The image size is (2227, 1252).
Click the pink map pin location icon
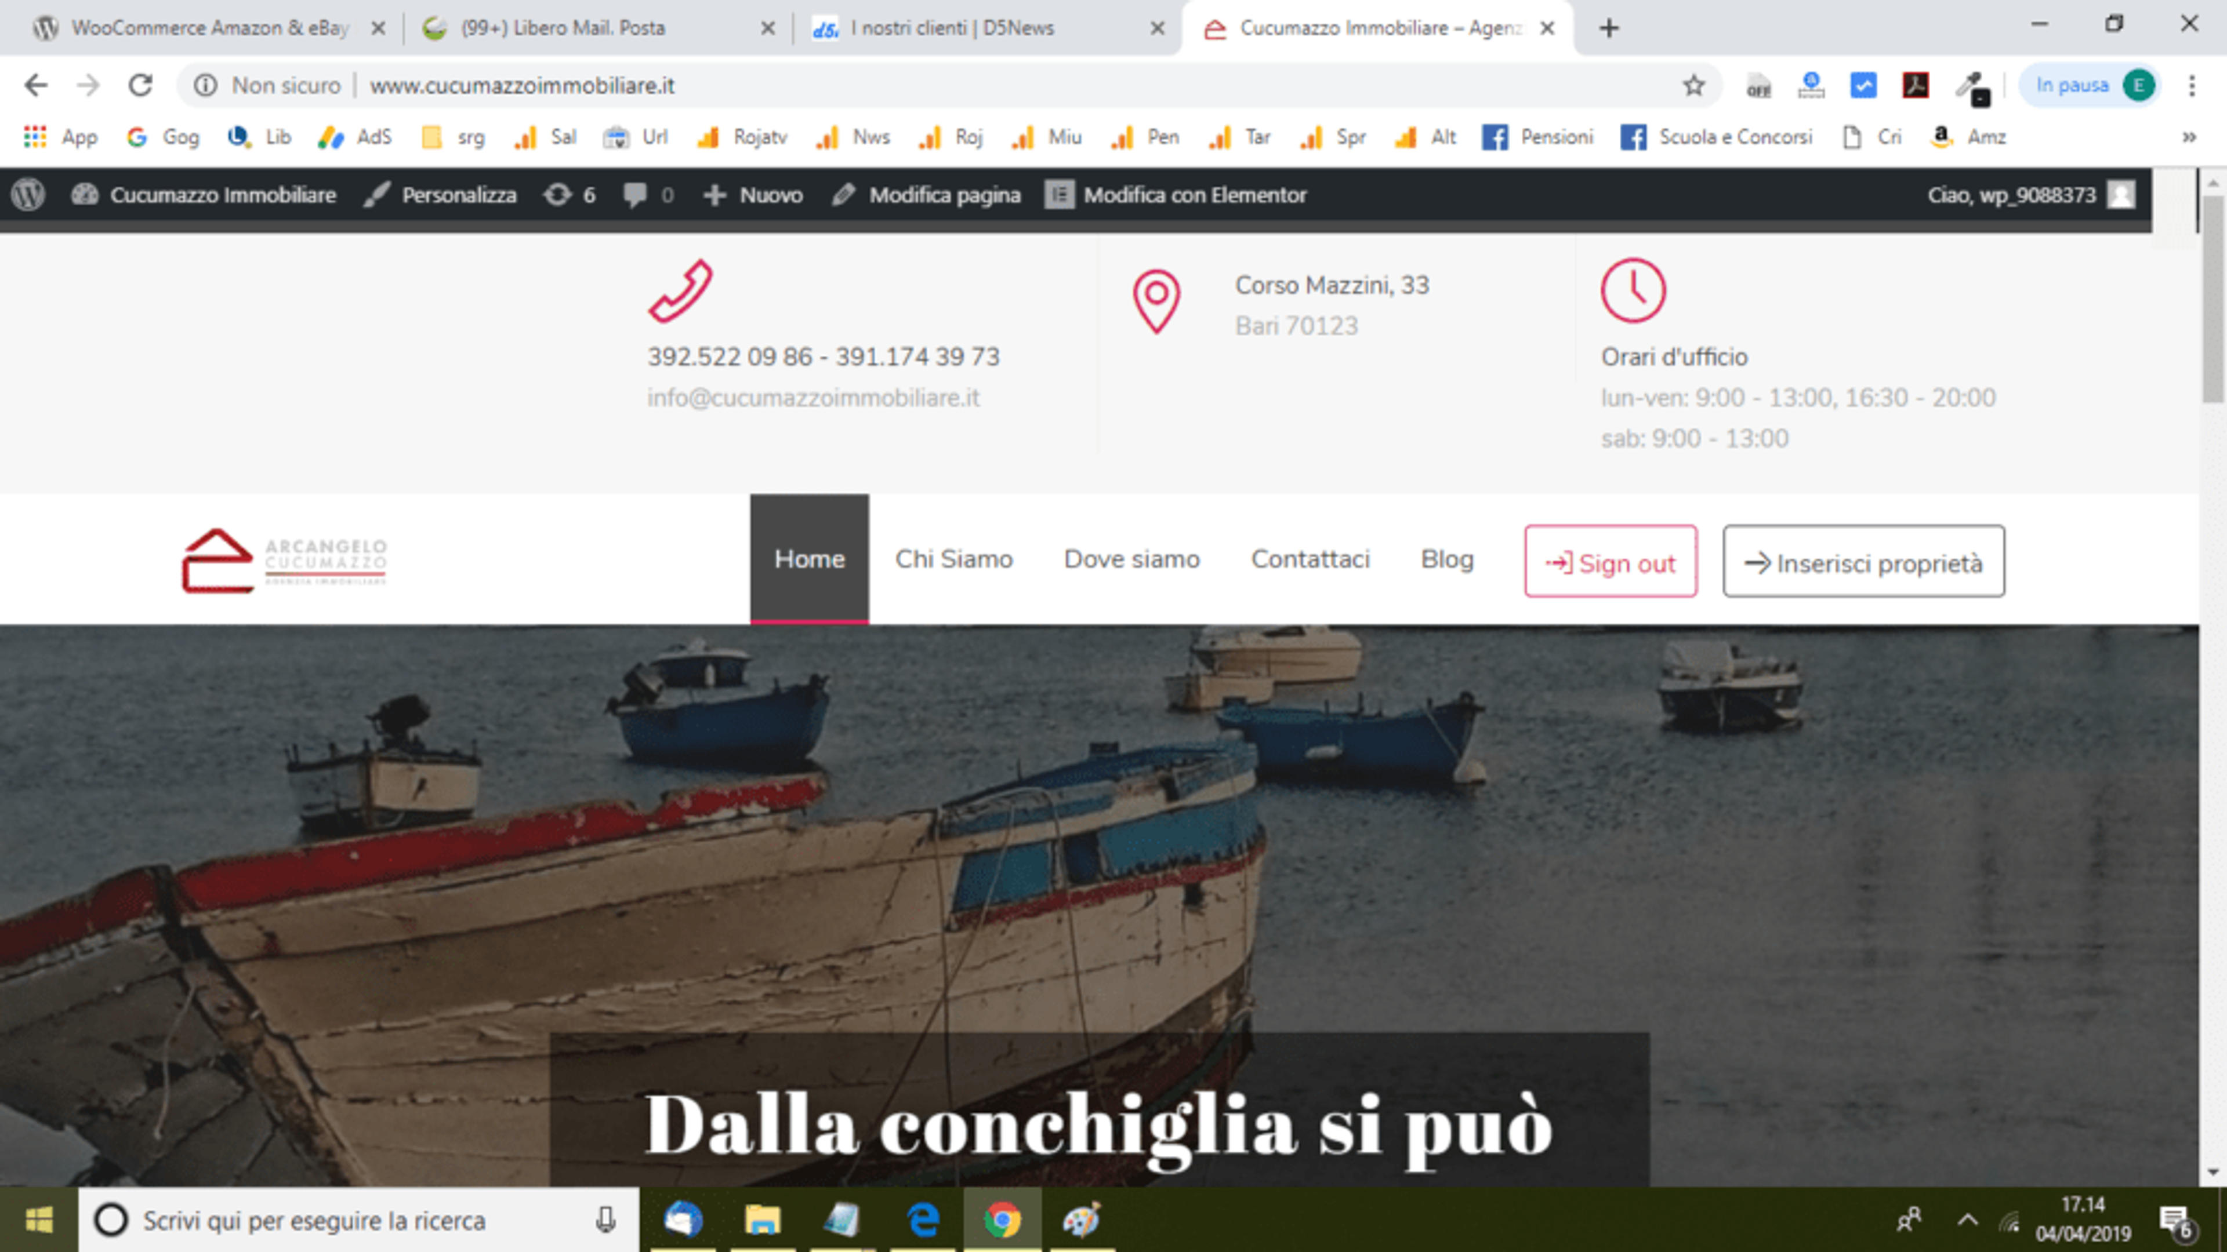click(x=1156, y=301)
